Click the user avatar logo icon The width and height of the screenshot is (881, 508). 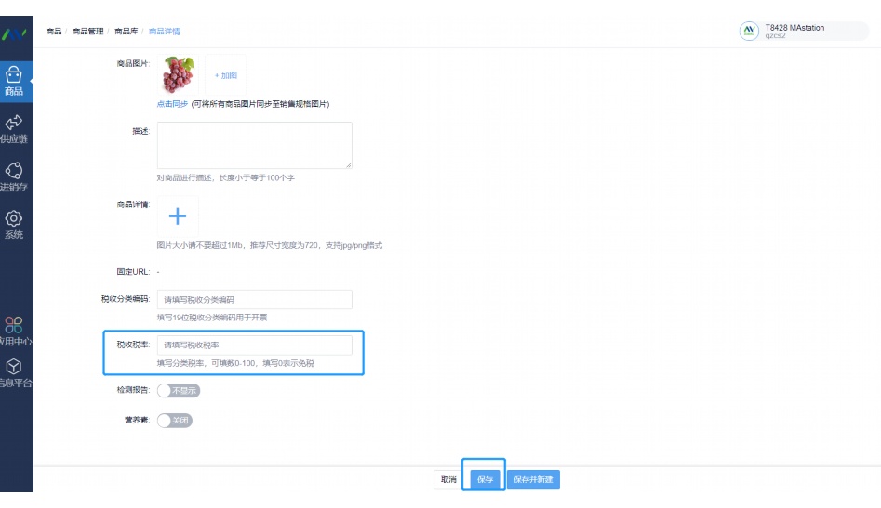pyautogui.click(x=749, y=31)
